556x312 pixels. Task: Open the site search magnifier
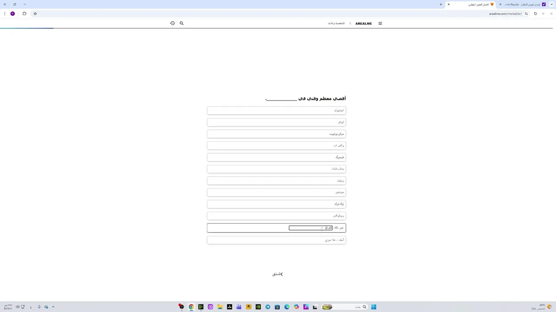pos(182,23)
